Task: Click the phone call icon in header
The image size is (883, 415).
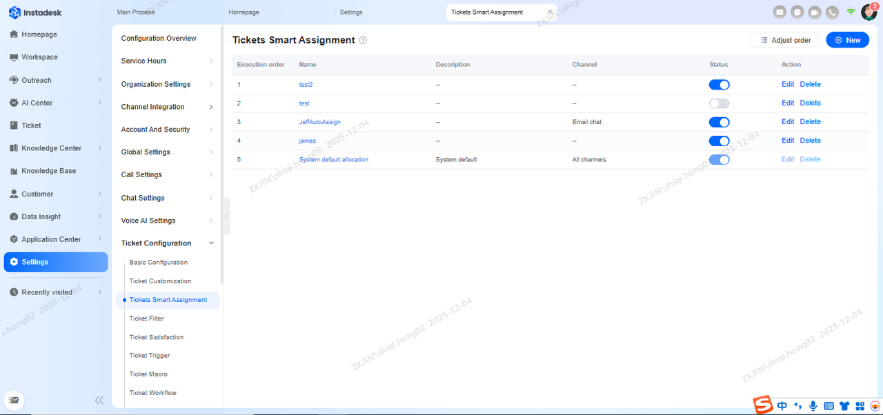Action: (x=833, y=12)
